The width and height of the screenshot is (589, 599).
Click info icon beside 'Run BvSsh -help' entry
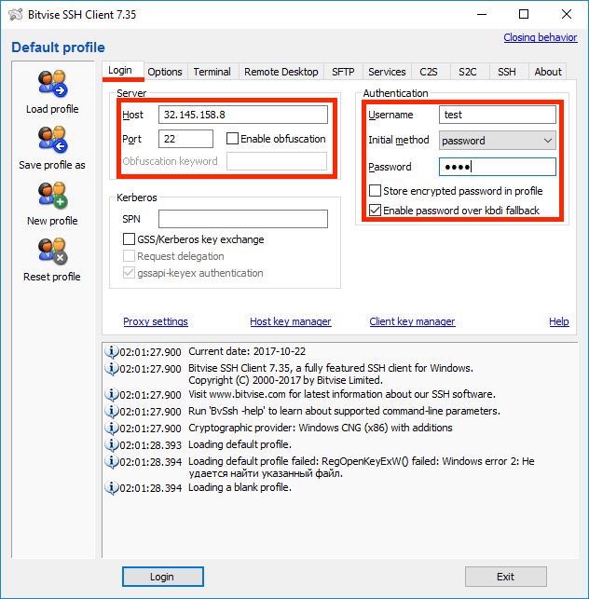point(111,411)
